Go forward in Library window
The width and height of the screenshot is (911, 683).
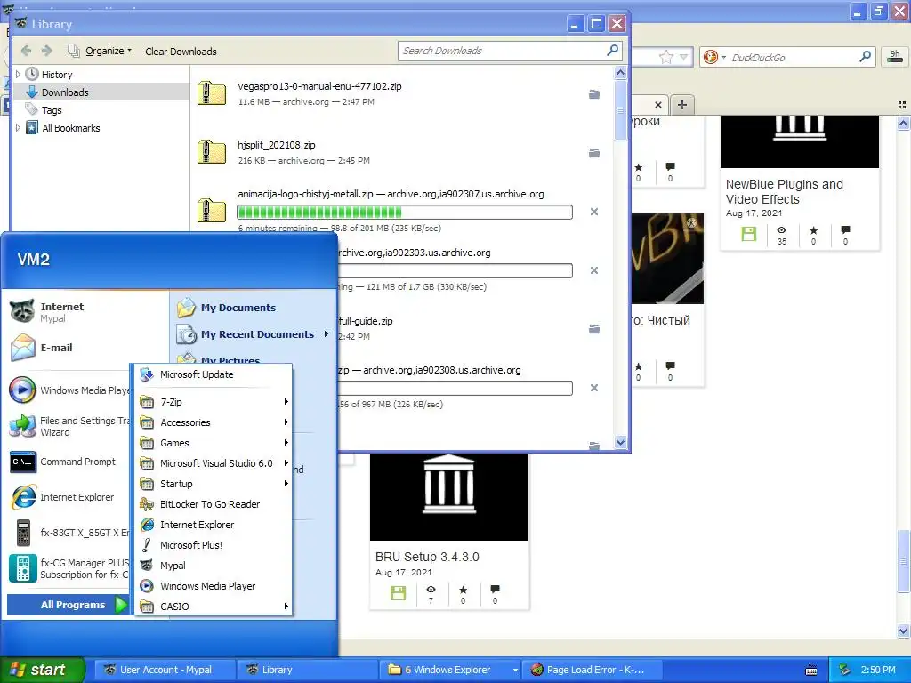[47, 51]
